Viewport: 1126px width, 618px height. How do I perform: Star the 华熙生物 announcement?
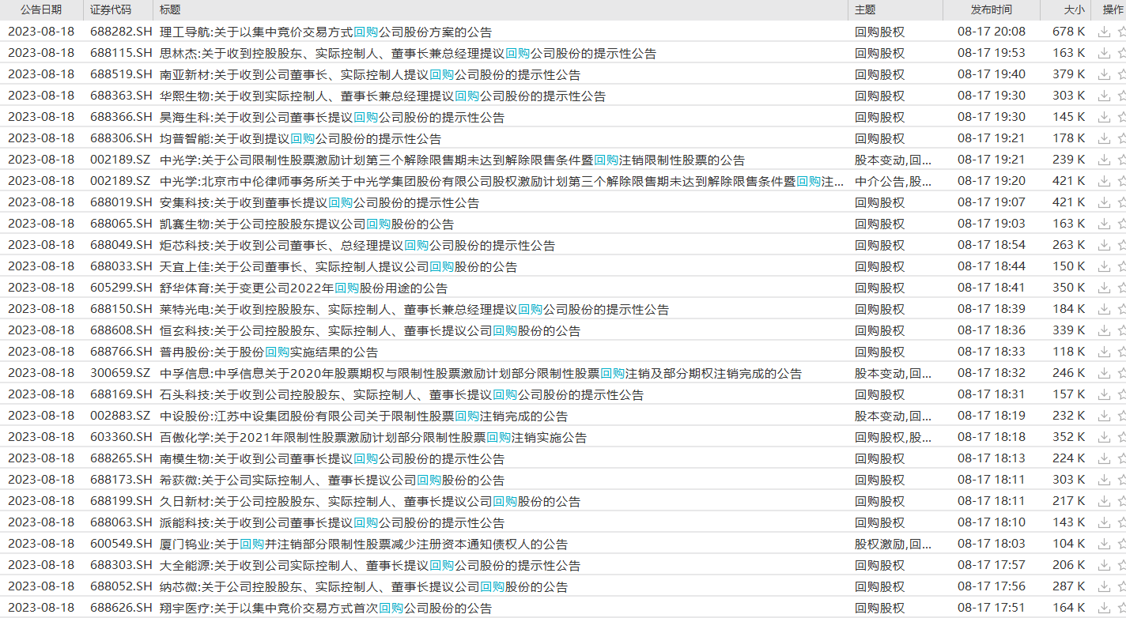click(x=1122, y=96)
